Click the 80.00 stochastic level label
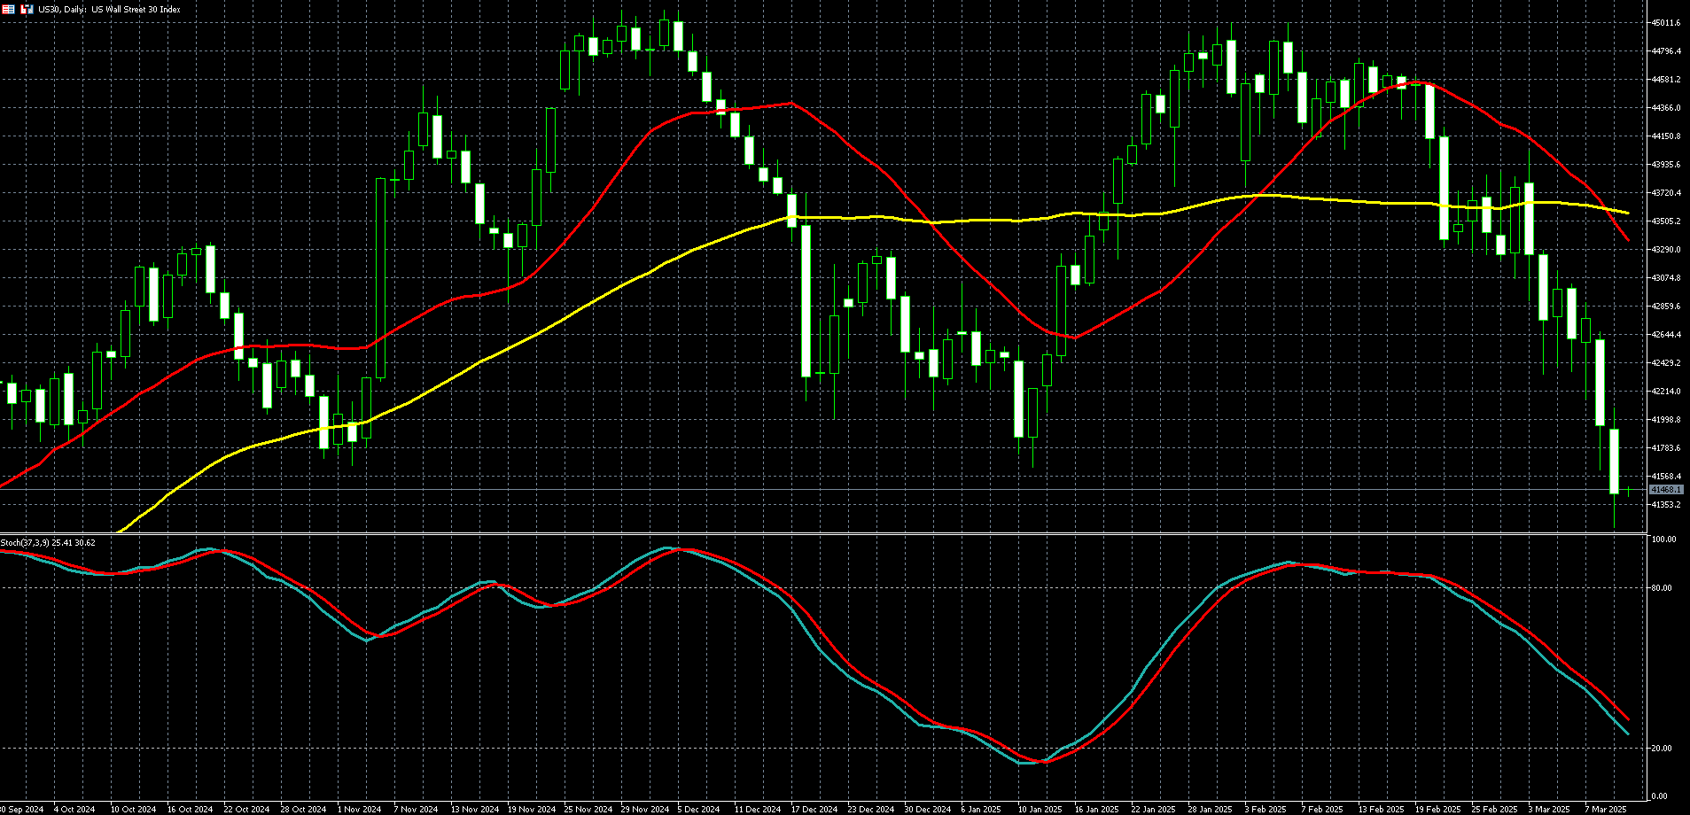This screenshot has width=1690, height=815. tap(1664, 588)
